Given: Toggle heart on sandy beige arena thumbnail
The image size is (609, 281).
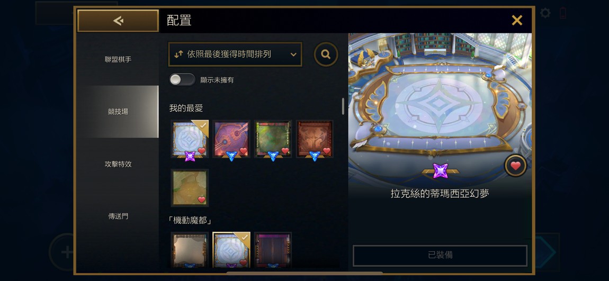Looking at the screenshot, I should tap(202, 200).
